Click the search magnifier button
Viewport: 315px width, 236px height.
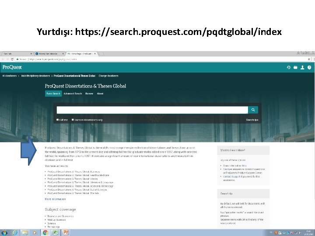253,110
